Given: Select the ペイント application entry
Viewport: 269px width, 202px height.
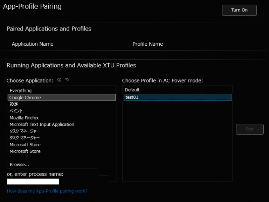Looking at the screenshot, I should tap(62, 111).
